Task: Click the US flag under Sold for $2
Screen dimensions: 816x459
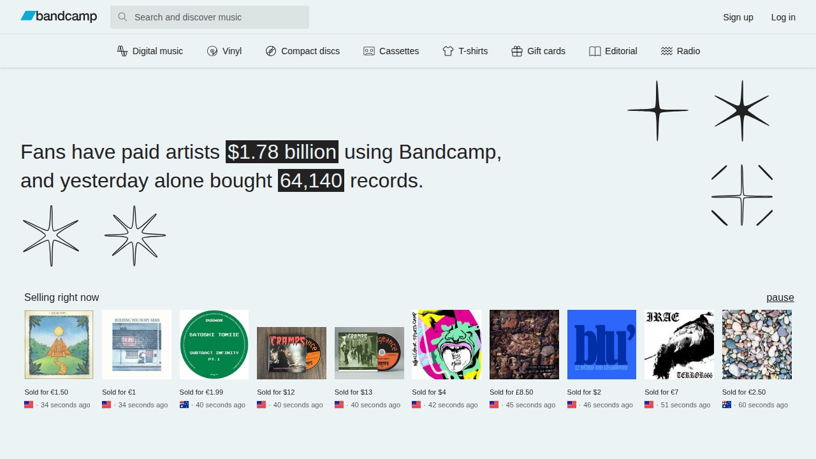Action: point(572,405)
